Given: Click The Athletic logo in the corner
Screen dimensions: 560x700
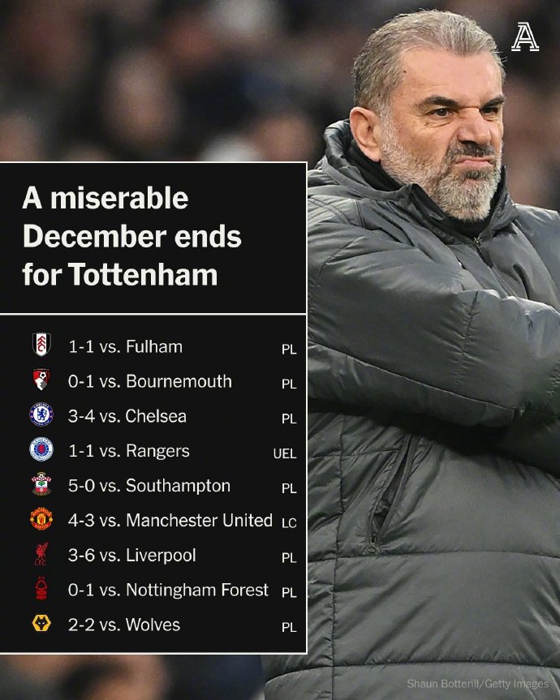Looking at the screenshot, I should pos(524,37).
